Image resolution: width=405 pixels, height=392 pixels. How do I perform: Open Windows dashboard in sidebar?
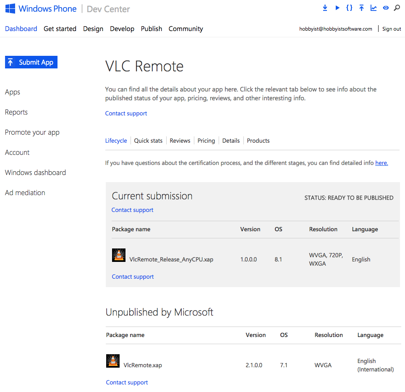tap(35, 172)
